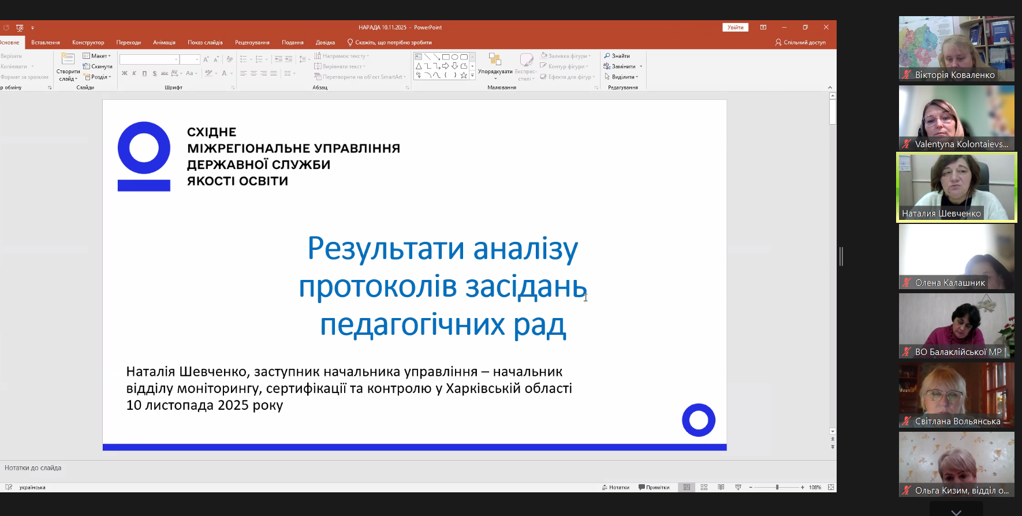Switch to reading view in status bar
Image resolution: width=1022 pixels, height=516 pixels.
click(x=721, y=487)
